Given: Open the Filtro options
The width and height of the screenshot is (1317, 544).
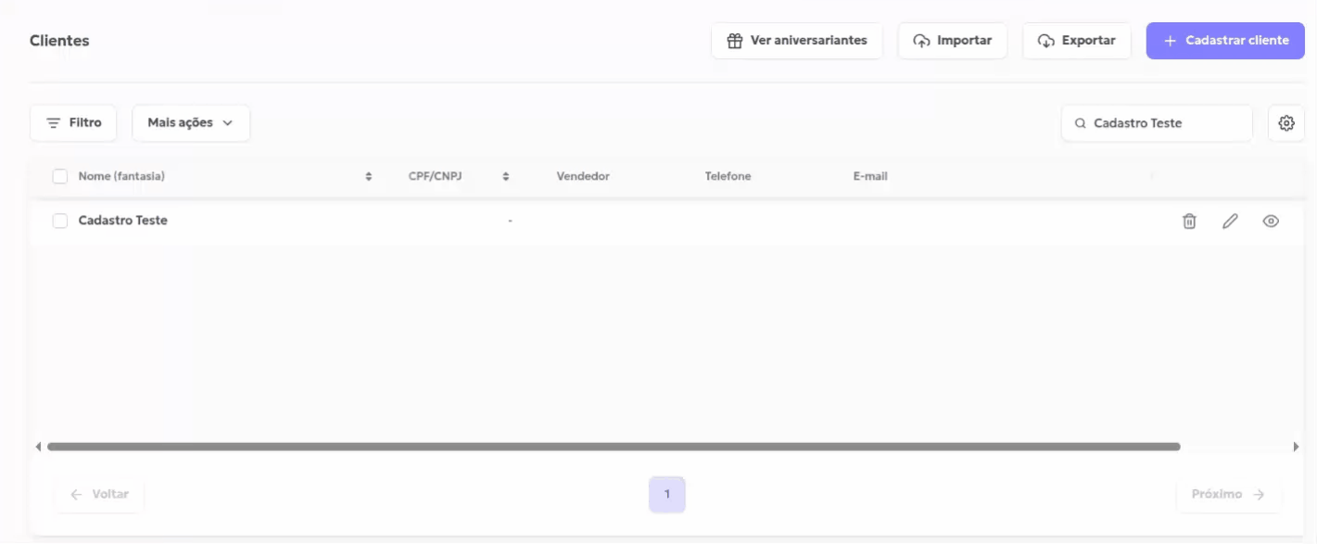Looking at the screenshot, I should 73,123.
